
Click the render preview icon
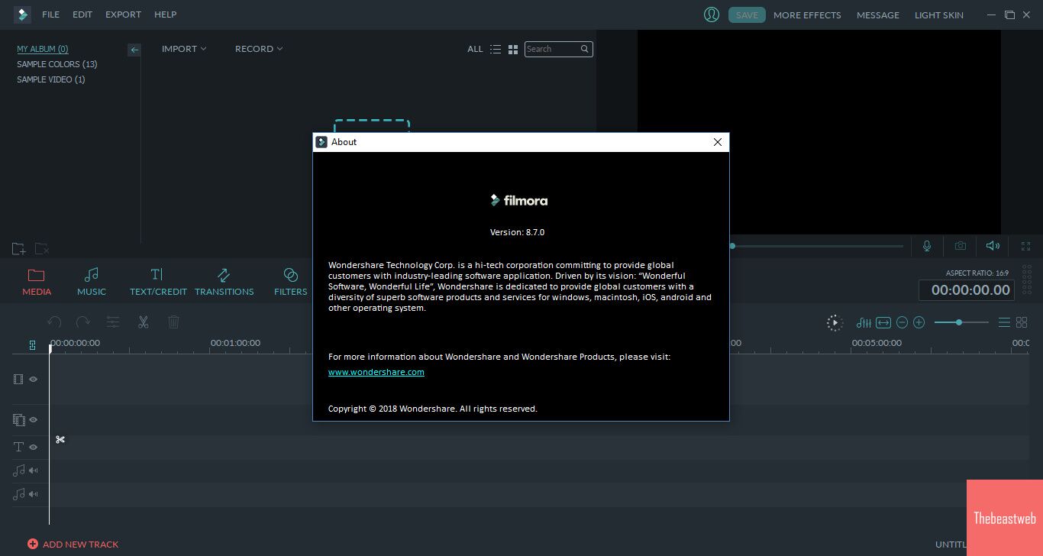click(835, 323)
